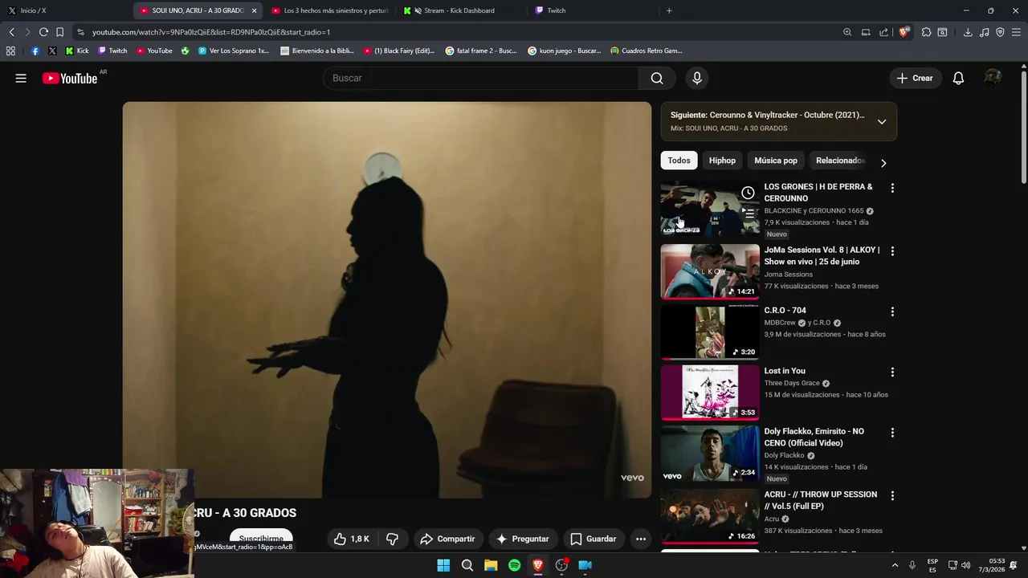Click the browser address bar URL
This screenshot has height=578, width=1028.
(211, 32)
